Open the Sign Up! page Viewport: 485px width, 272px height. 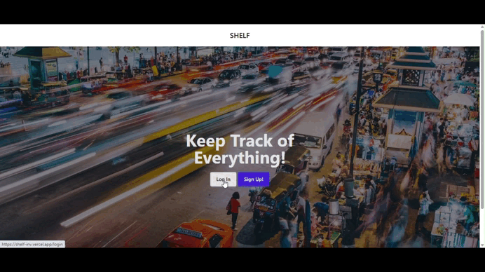tap(254, 179)
